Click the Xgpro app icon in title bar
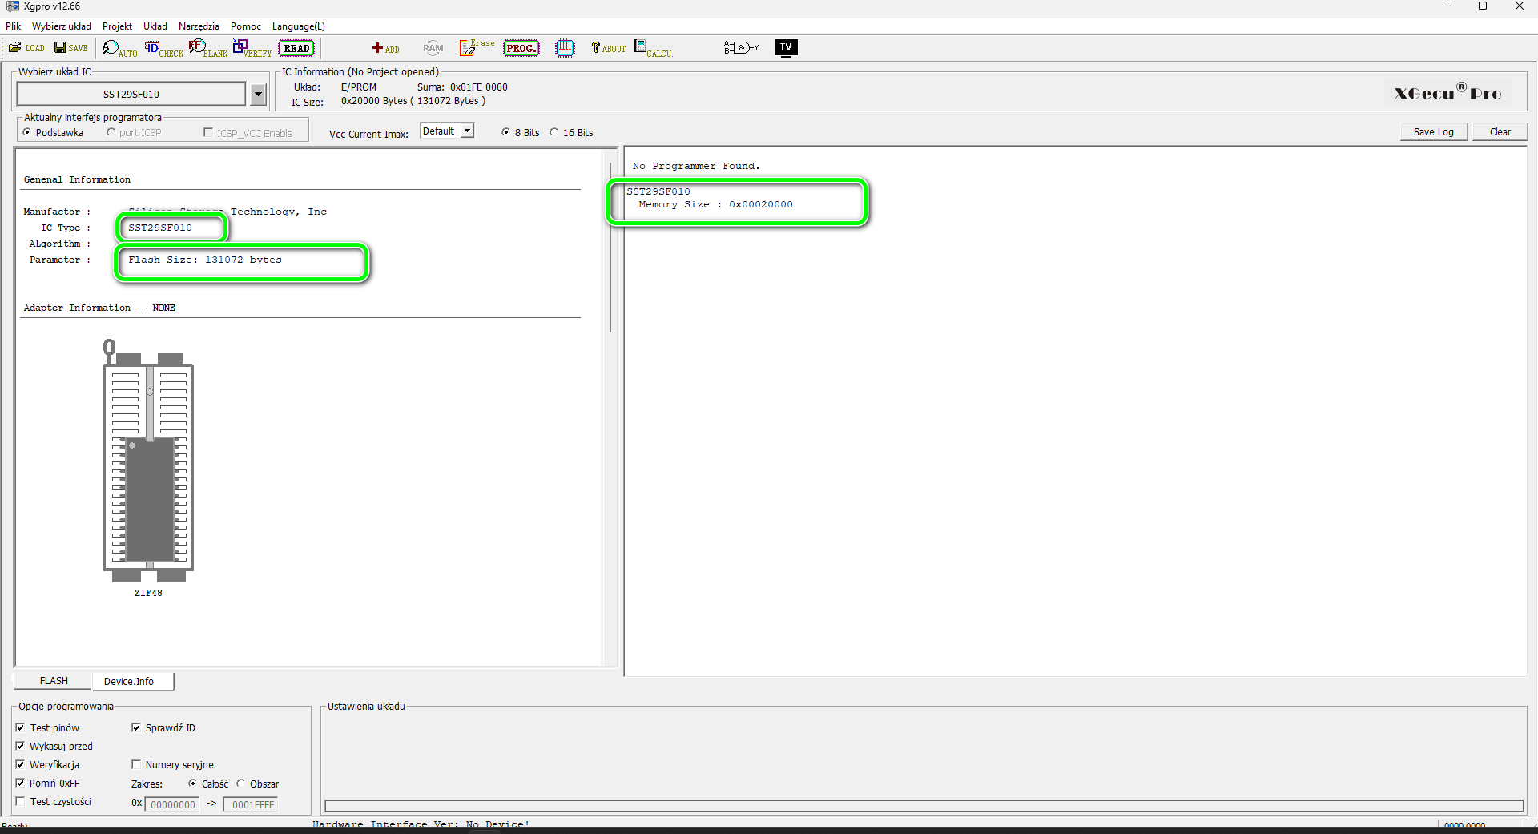This screenshot has height=834, width=1538. tap(13, 6)
